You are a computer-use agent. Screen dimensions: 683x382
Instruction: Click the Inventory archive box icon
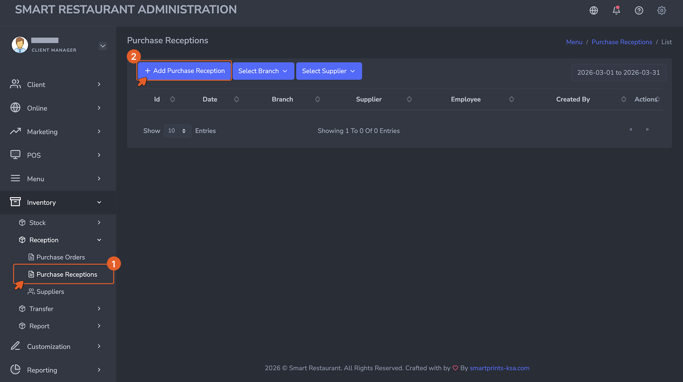(15, 202)
